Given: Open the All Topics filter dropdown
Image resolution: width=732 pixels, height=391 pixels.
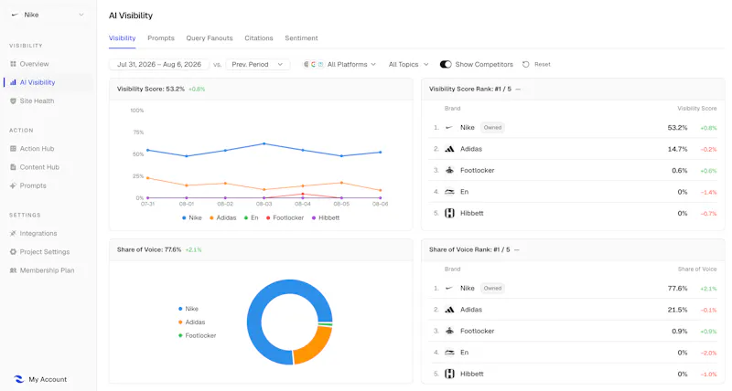Looking at the screenshot, I should point(408,64).
